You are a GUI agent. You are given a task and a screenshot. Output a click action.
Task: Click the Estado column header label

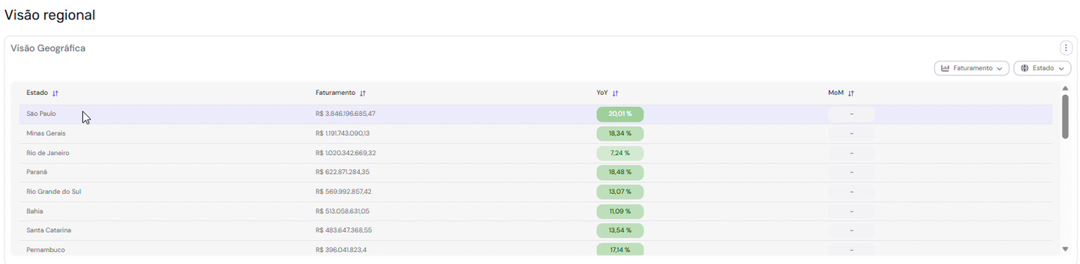(37, 92)
